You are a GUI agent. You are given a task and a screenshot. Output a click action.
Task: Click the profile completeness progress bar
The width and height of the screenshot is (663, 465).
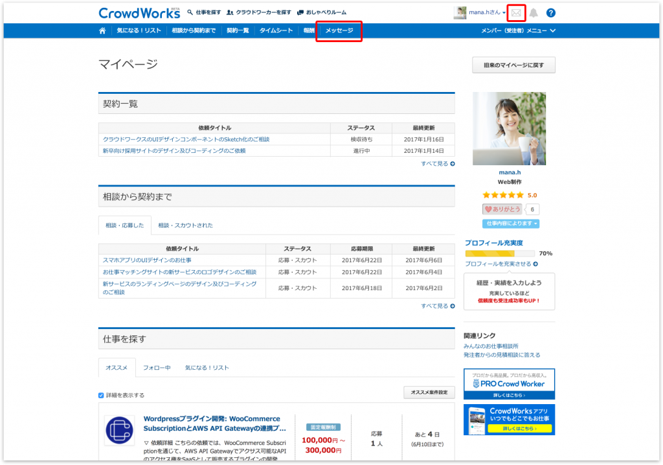click(499, 254)
